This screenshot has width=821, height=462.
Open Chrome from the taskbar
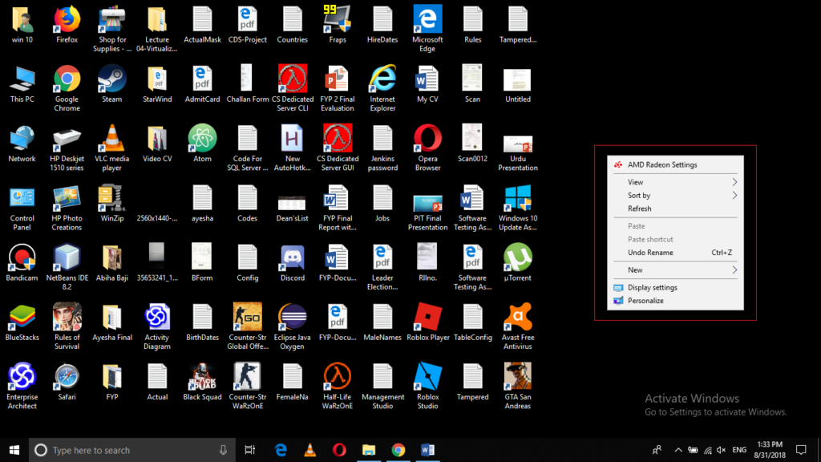tap(398, 450)
